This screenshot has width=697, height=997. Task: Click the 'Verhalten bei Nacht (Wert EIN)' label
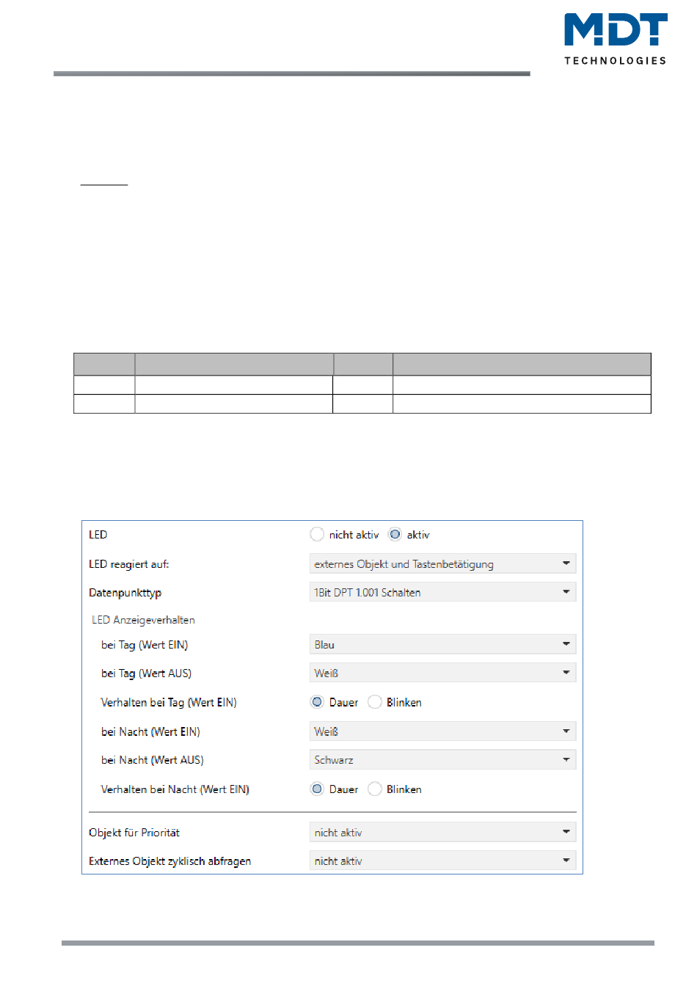[175, 789]
